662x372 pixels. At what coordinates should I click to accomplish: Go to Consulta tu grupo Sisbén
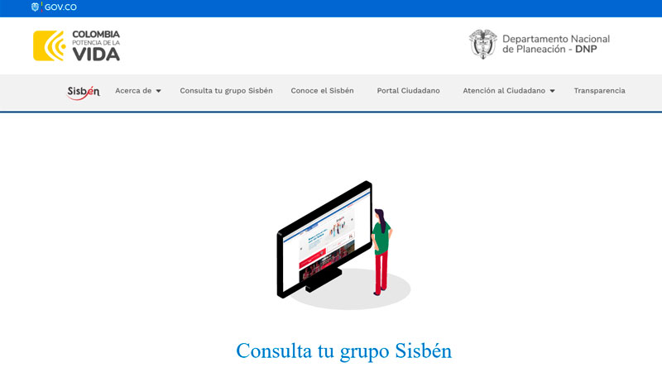pyautogui.click(x=226, y=91)
